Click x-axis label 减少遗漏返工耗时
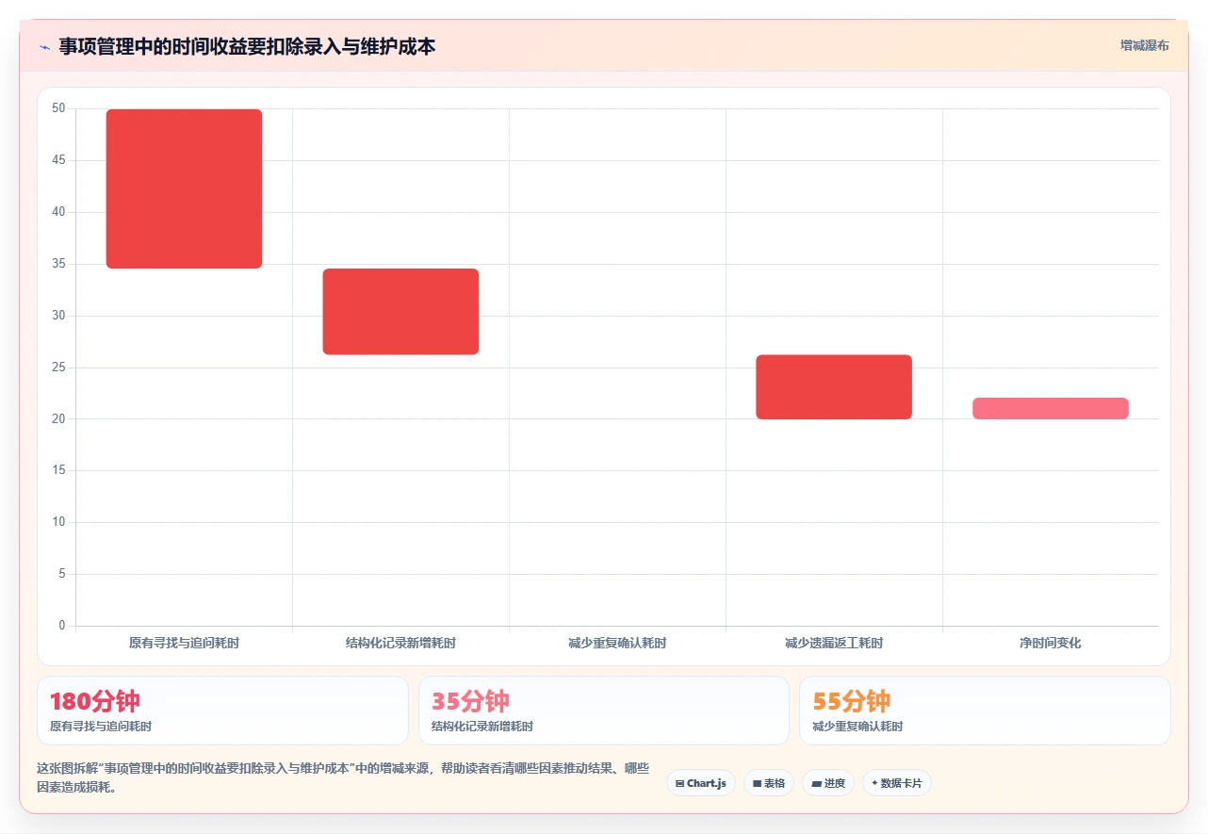The height and width of the screenshot is (834, 1208). 834,644
